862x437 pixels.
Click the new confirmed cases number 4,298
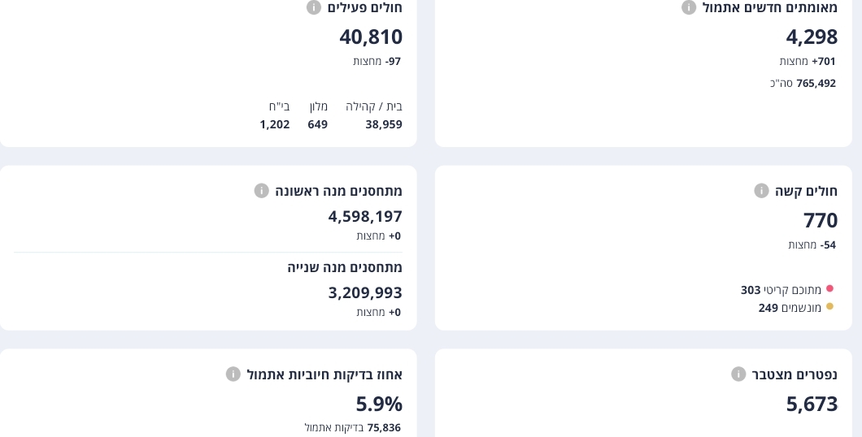(x=812, y=37)
